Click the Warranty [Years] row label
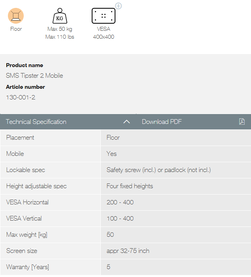Viewport: 251px width, 277px height. (x=27, y=267)
